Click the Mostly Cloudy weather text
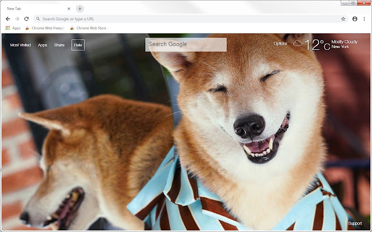 344,42
